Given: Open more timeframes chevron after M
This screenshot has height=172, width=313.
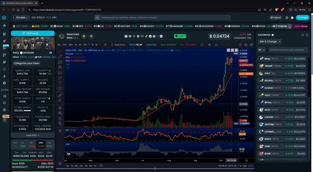Looking at the screenshot, I should 100,44.
